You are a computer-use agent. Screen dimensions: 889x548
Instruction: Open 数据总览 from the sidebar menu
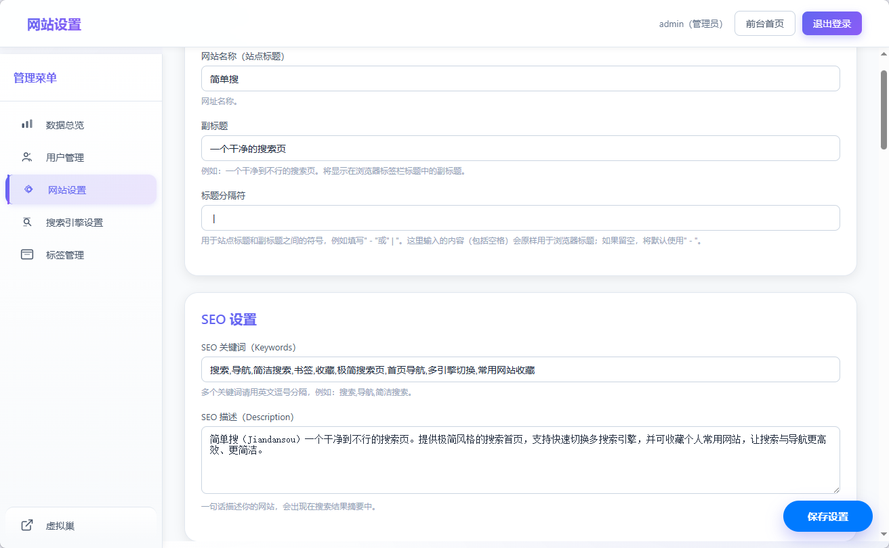[64, 124]
